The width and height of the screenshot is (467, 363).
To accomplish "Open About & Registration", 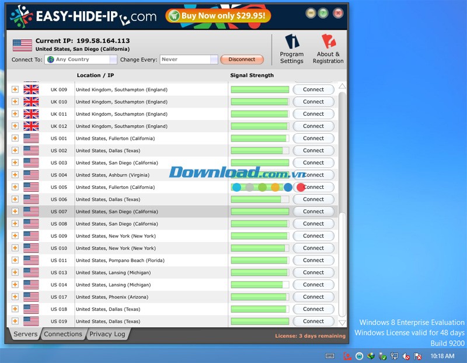I will click(328, 48).
